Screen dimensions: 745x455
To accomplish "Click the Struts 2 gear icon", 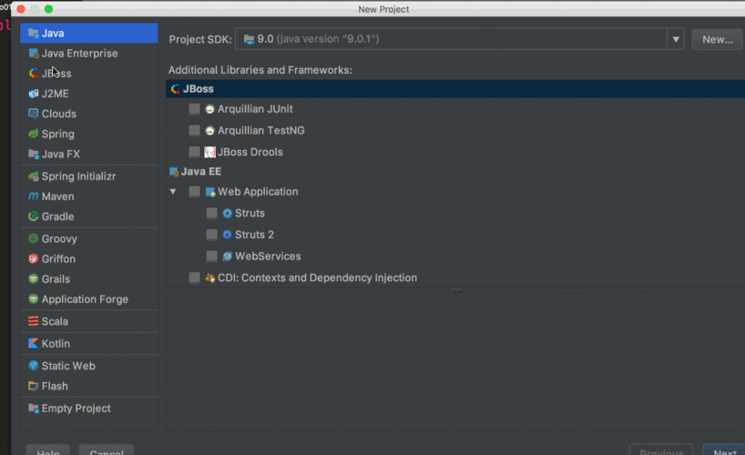I will (x=227, y=235).
